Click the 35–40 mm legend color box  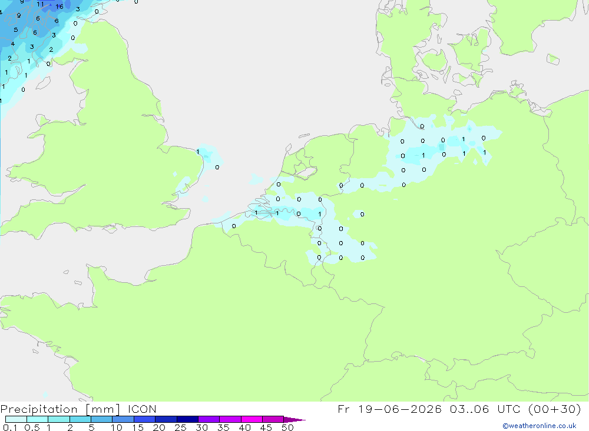tap(230, 419)
